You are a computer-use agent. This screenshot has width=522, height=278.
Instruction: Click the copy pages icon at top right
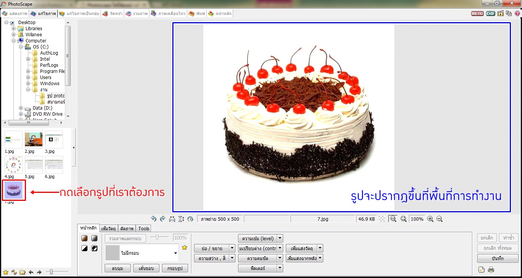509,13
